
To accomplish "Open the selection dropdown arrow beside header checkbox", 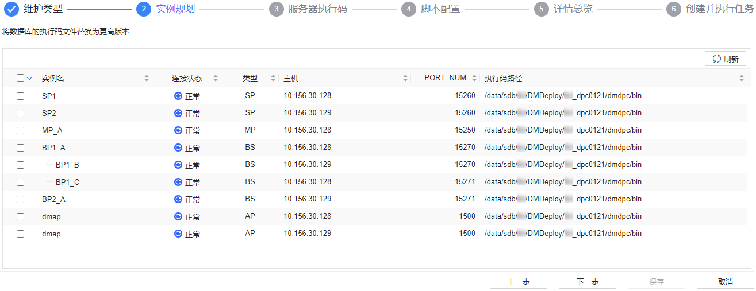I will click(29, 78).
